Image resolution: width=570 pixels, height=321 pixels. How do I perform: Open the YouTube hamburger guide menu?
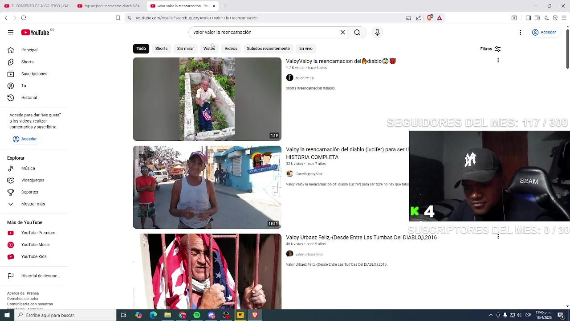click(11, 32)
